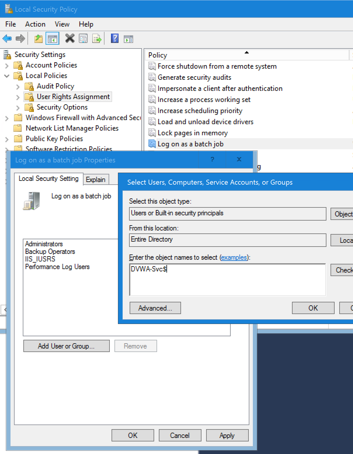353x454 pixels.
Task: Click the Up one level folder icon
Action: coord(39,39)
